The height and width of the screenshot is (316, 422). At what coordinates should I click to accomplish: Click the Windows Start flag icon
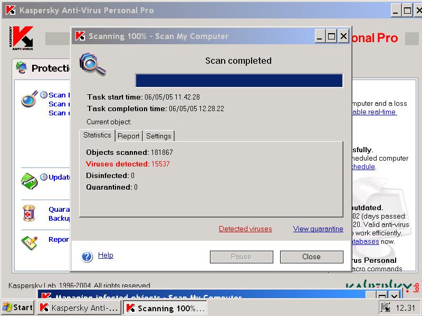pos(7,307)
